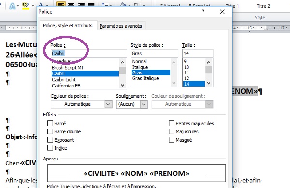Select size 12 in the Taille list
290x188 pixels.
(194, 78)
